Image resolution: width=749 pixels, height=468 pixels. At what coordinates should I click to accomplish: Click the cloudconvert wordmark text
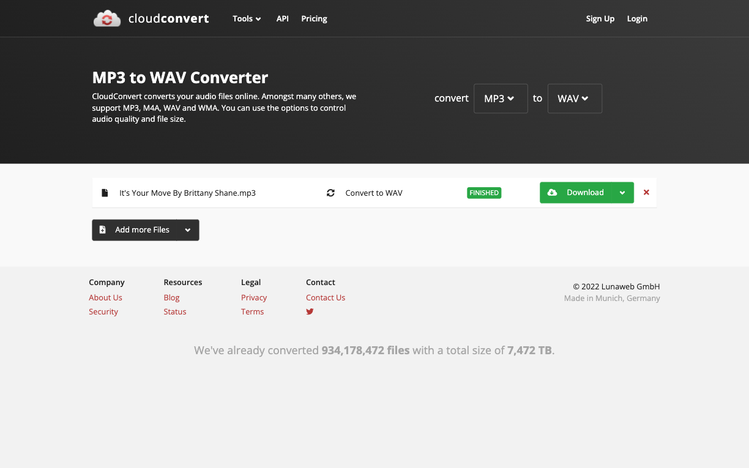click(x=168, y=18)
